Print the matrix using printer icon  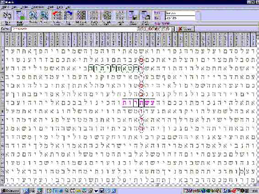tap(146, 16)
